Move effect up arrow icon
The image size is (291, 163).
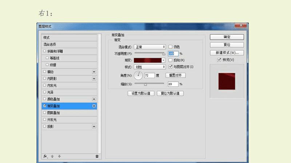pyautogui.click(x=52, y=156)
